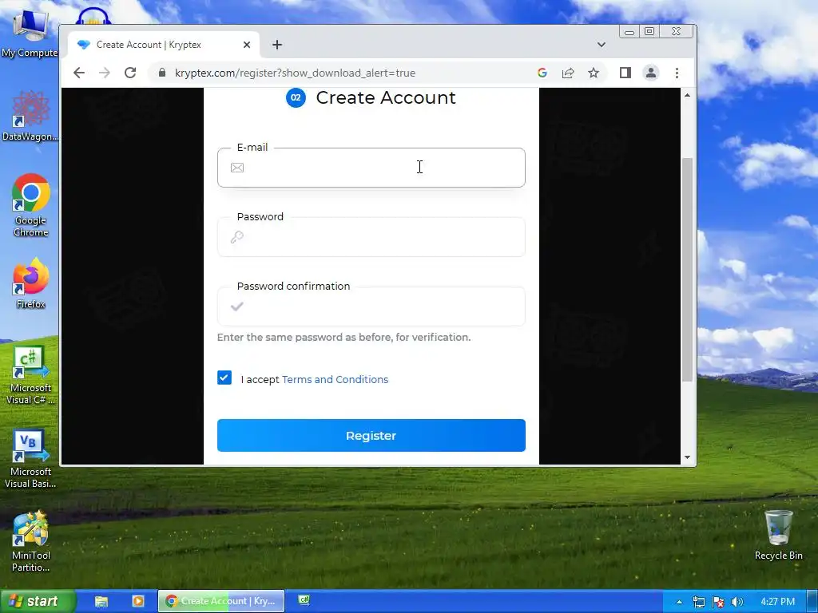Screen dimensions: 818x613
Task: Click the C# taskbar icon
Action: [x=304, y=600]
